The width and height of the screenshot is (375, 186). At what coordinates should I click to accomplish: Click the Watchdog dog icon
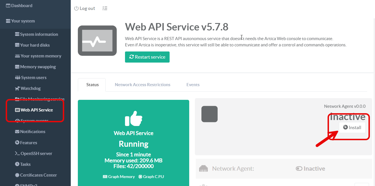point(17,88)
